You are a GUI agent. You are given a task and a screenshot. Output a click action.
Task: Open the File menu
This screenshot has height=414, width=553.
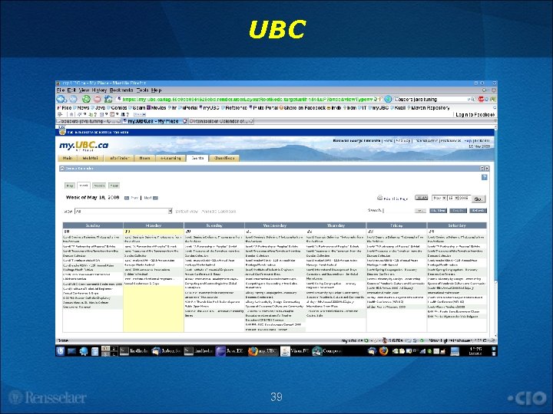tap(61, 90)
